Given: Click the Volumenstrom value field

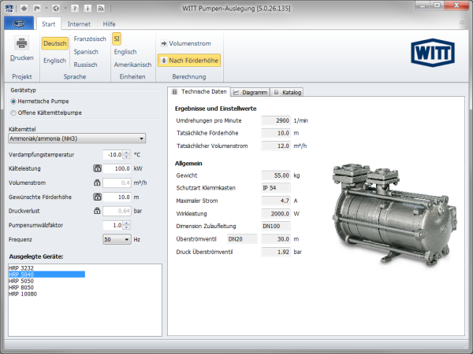Looking at the screenshot, I should [x=117, y=183].
